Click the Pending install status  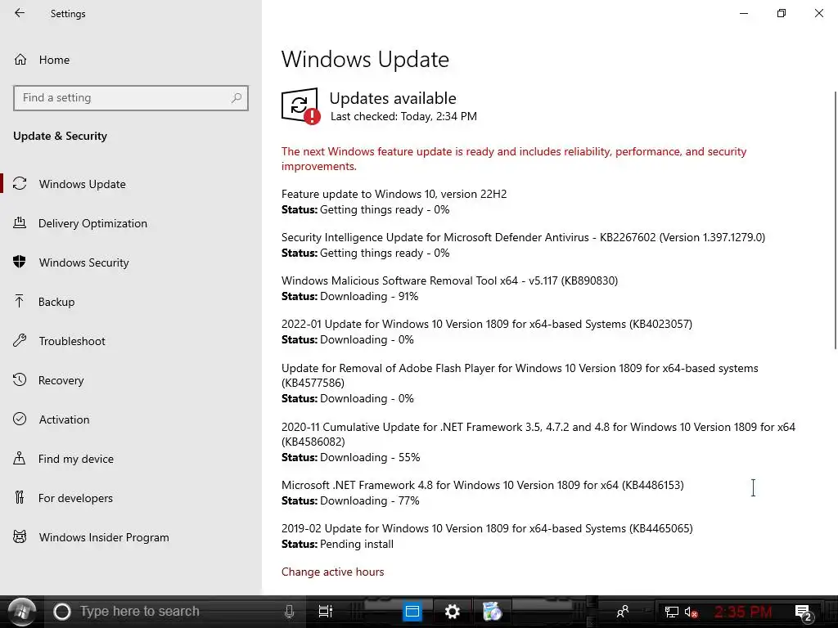pos(357,544)
